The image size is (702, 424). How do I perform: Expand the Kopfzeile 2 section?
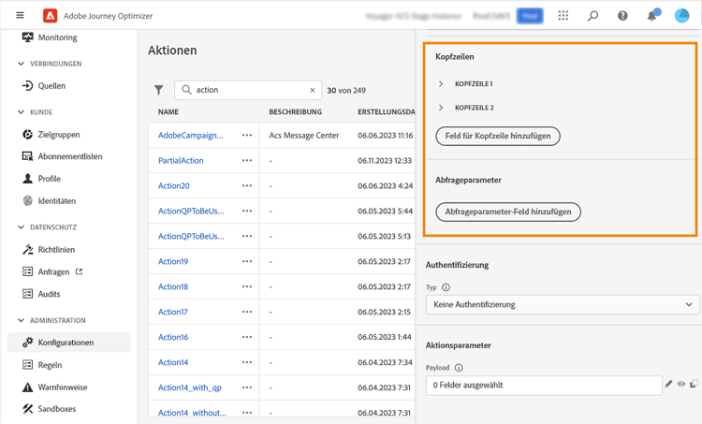(x=442, y=108)
